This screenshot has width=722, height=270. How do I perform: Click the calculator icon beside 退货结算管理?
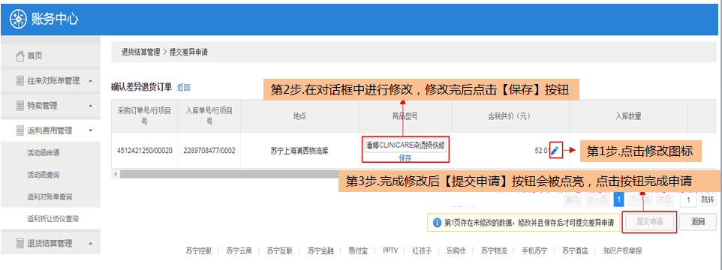coord(20,243)
